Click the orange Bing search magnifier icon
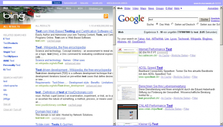This screenshot has width=223, height=127. [x=106, y=16]
